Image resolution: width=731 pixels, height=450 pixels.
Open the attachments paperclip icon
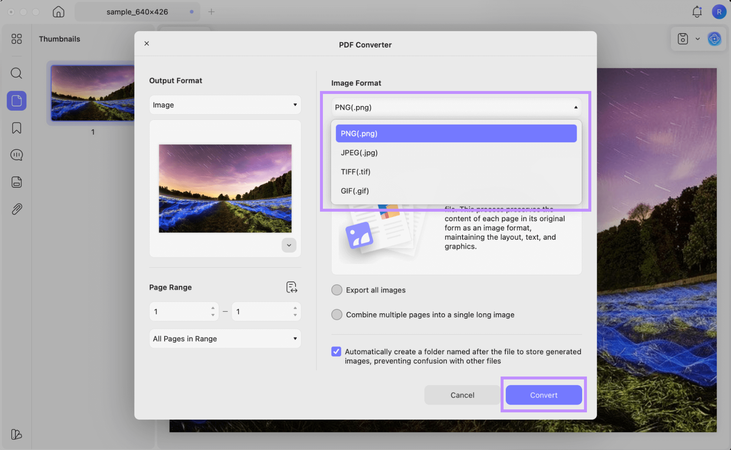click(16, 209)
